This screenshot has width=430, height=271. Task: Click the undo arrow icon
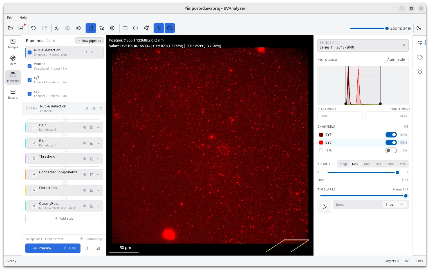click(33, 28)
